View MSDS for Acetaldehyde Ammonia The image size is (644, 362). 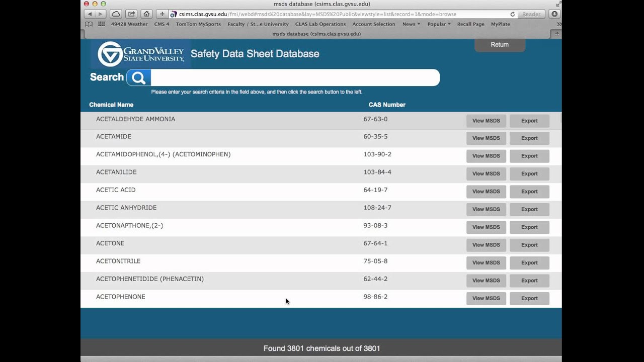[x=486, y=121]
